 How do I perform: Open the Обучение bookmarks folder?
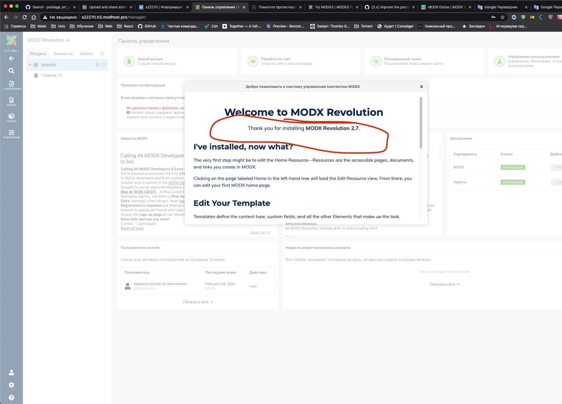[x=81, y=26]
